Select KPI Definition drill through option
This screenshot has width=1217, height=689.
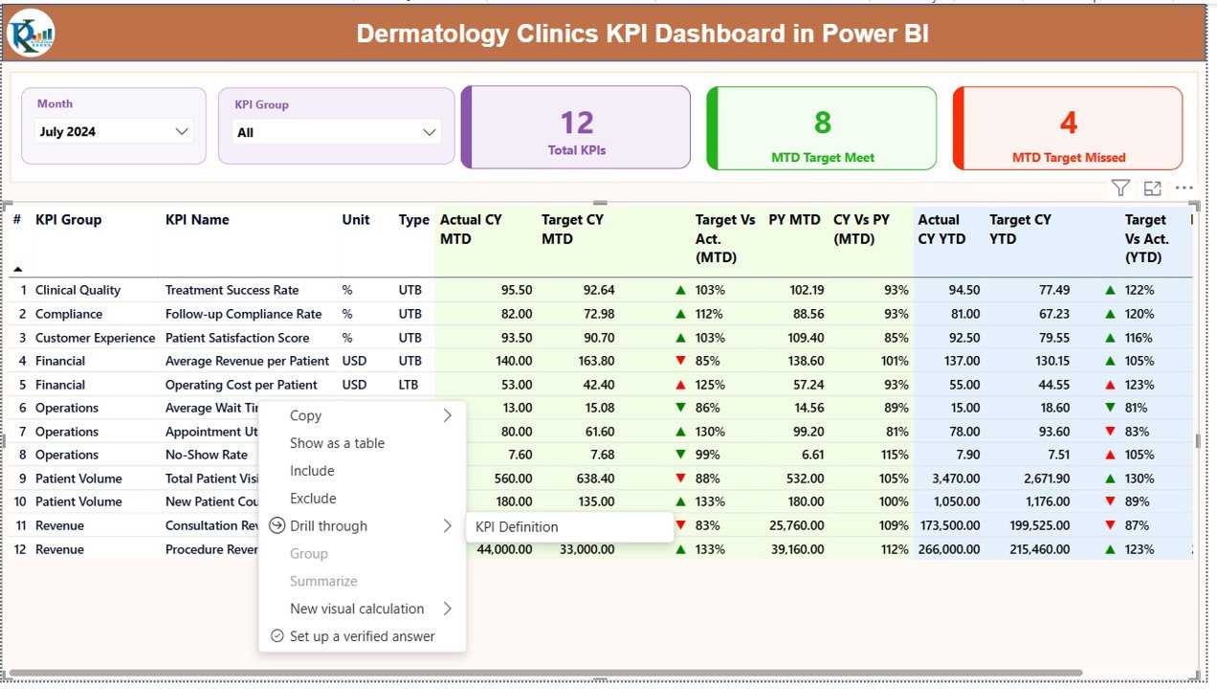(517, 526)
